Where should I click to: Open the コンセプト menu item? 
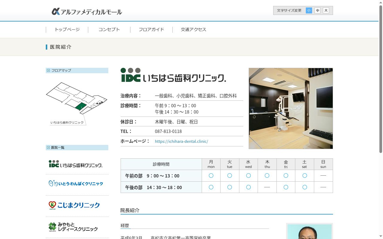coord(109,30)
